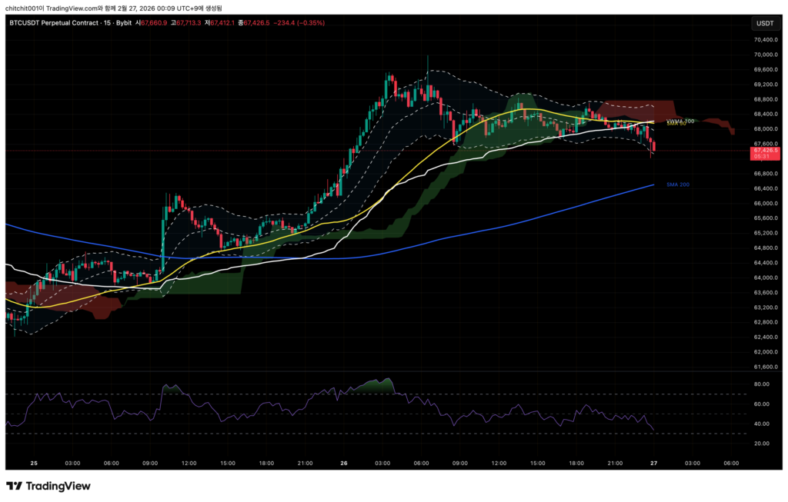Click the date label 25 on time axis
The height and width of the screenshot is (502, 788).
pos(34,464)
